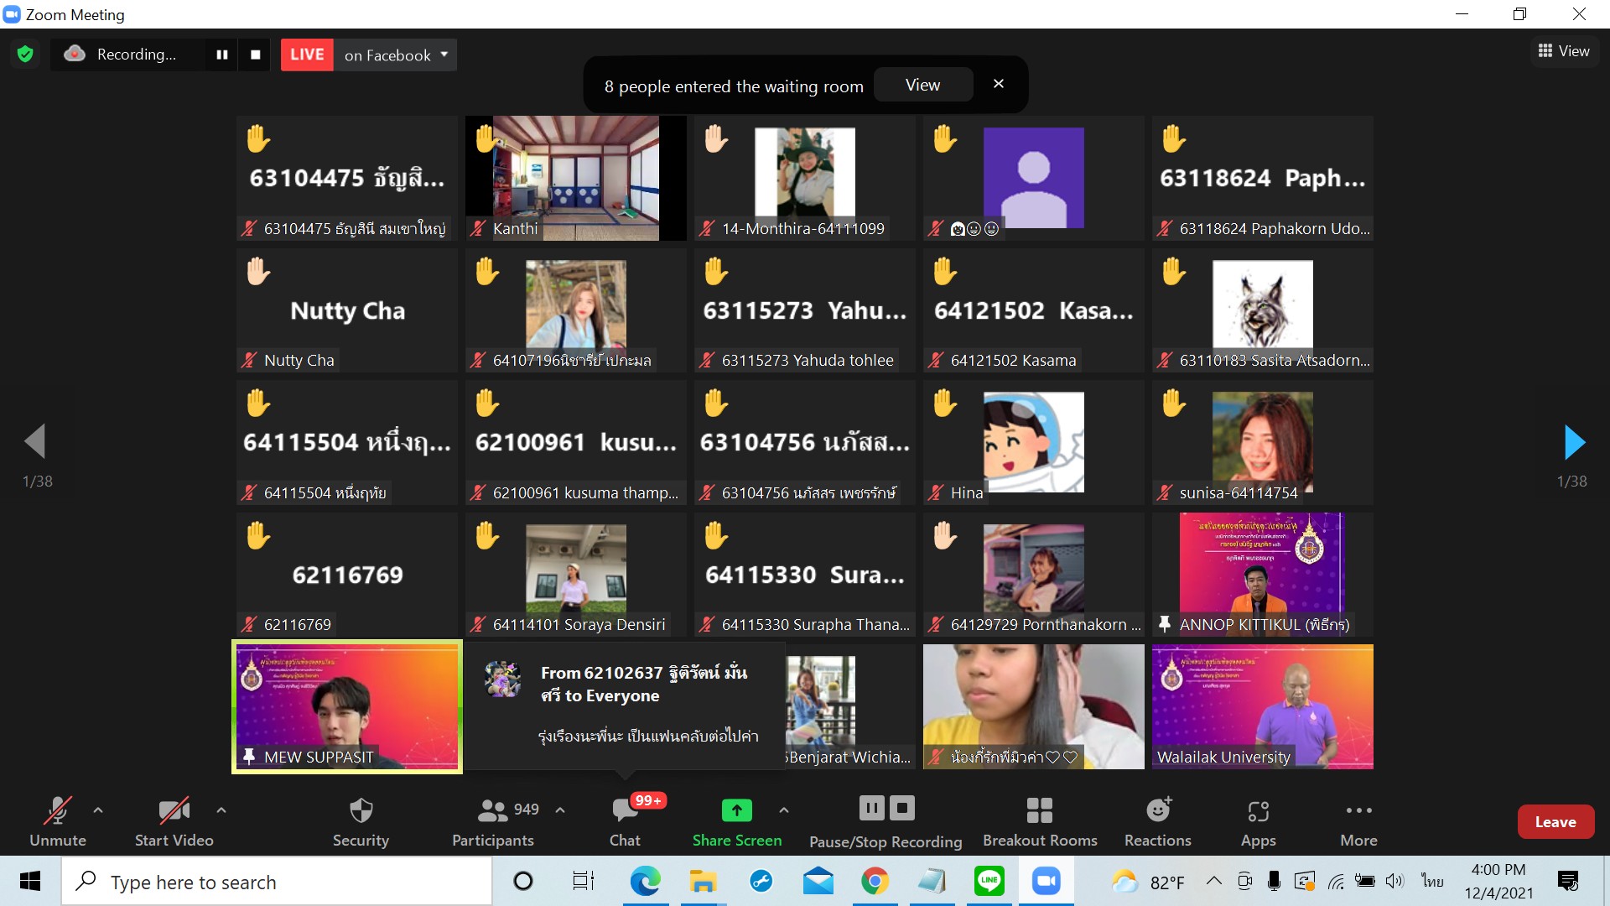The image size is (1610, 906).
Task: Select the MEW SUPPASIT video thumbnail
Action: click(x=347, y=706)
